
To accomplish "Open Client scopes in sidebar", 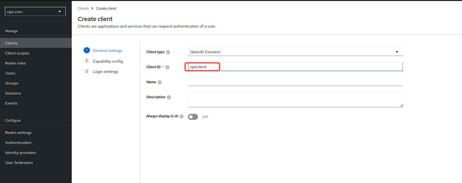I will click(17, 53).
